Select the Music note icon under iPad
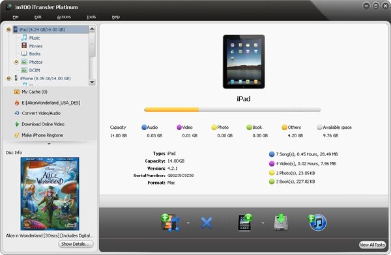Screen dimensions: 391x255 pyautogui.click(x=24, y=38)
